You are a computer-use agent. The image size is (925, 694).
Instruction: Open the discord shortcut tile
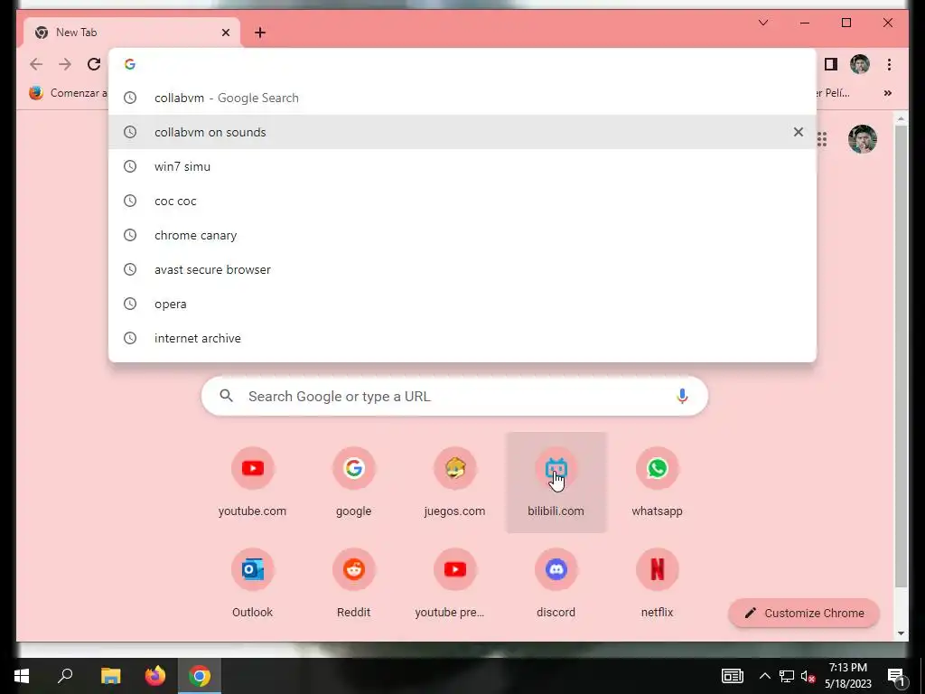click(556, 583)
